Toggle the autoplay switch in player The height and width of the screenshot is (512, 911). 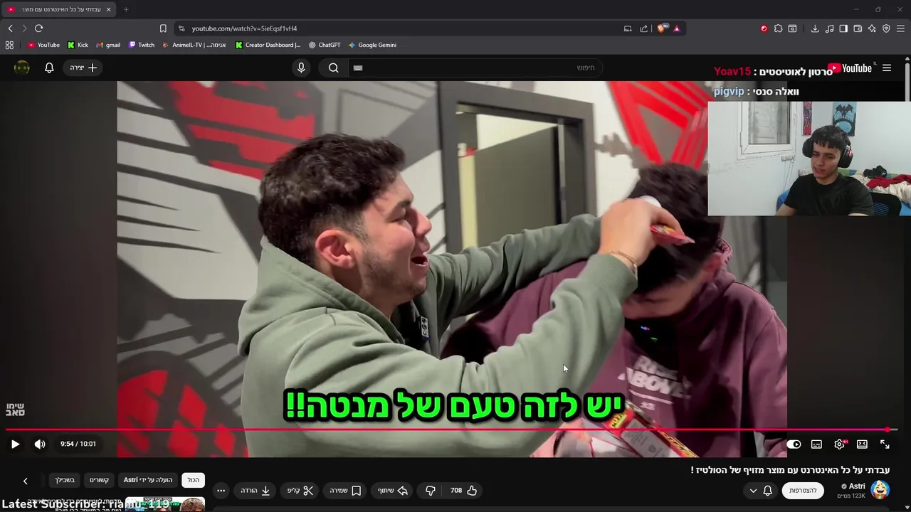[x=794, y=444]
